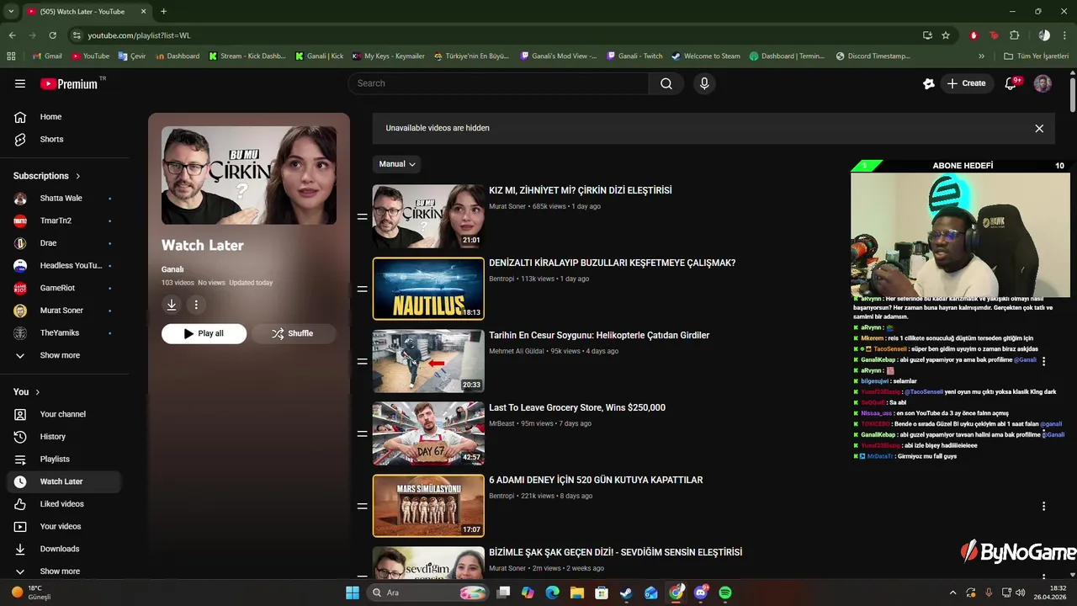
Task: Open Steam from the taskbar
Action: point(626,593)
